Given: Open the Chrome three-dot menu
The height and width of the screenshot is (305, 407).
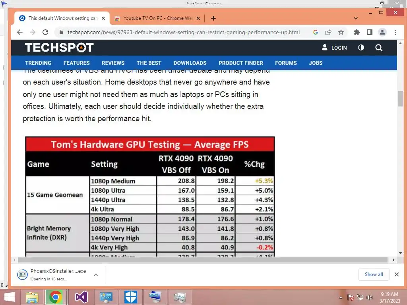Looking at the screenshot, I should click(x=395, y=32).
